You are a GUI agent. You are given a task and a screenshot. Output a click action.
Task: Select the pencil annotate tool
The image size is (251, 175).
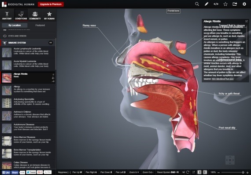tap(207, 4)
